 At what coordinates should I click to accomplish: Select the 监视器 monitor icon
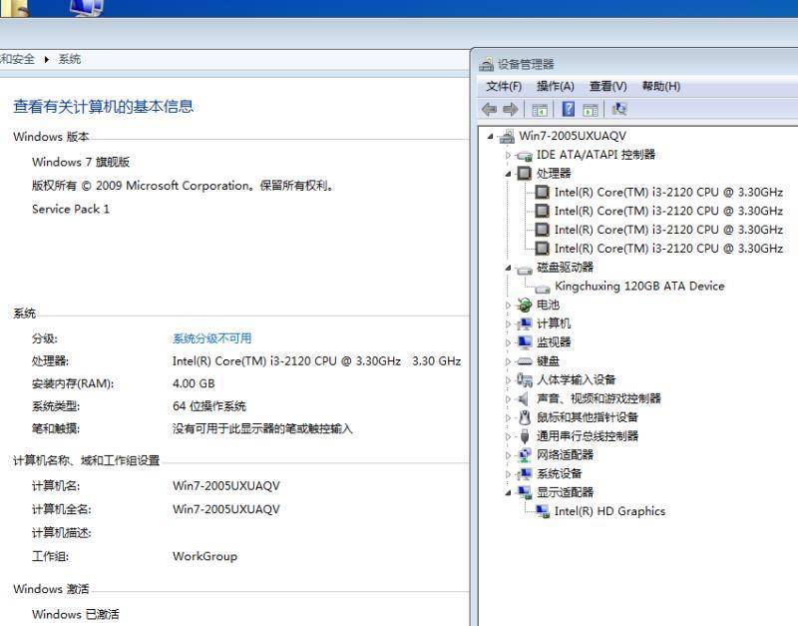[x=525, y=342]
